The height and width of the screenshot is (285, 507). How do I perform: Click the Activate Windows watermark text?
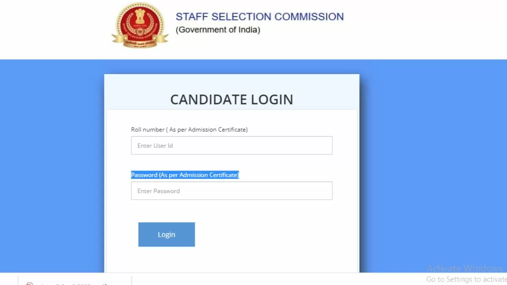(464, 269)
